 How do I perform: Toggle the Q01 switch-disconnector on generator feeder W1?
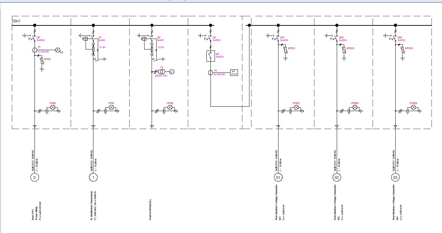click(x=278, y=38)
